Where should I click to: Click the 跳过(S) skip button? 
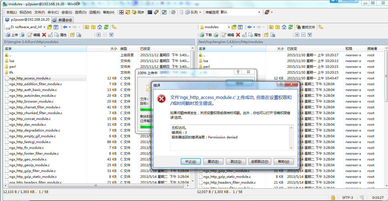pyautogui.click(x=236, y=162)
